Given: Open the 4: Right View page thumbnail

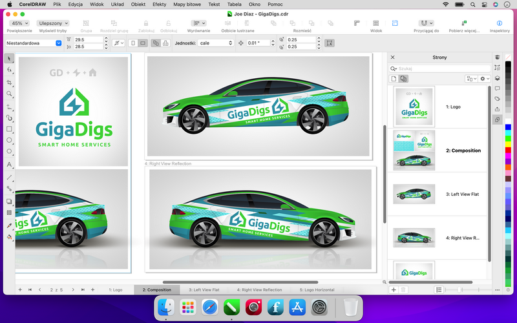Looking at the screenshot, I should pos(414,238).
